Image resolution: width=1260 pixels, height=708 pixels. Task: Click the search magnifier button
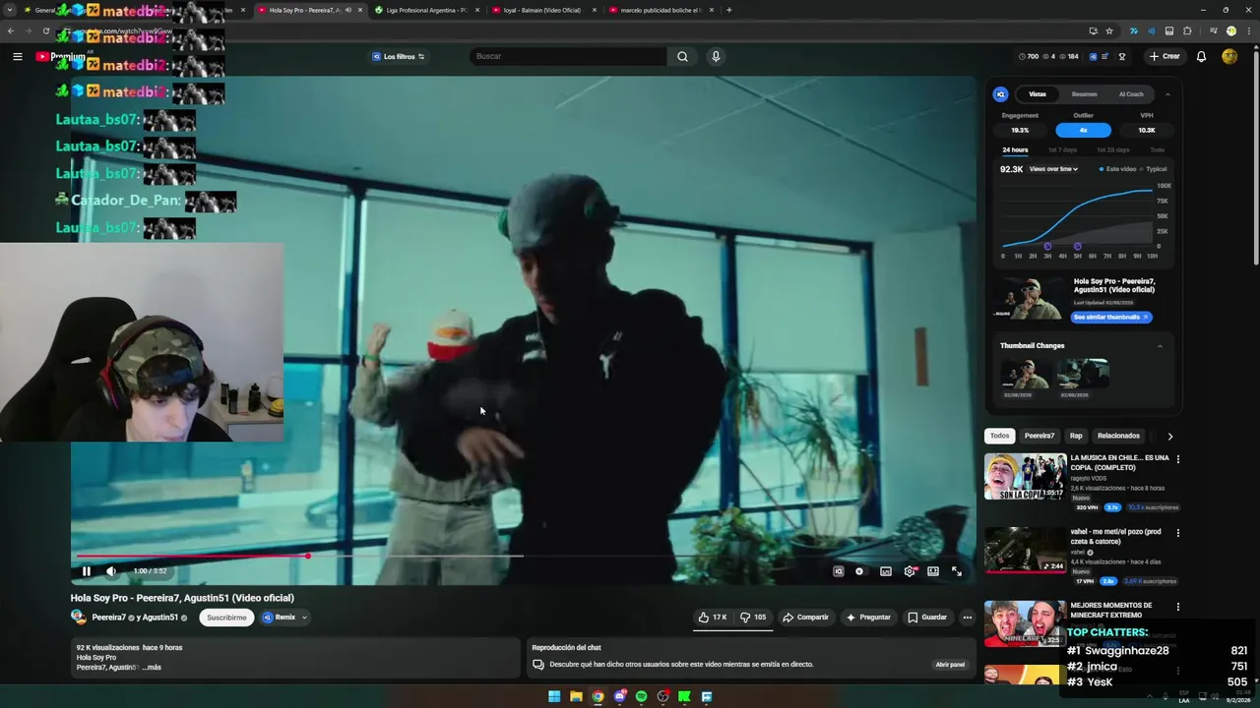(x=682, y=56)
